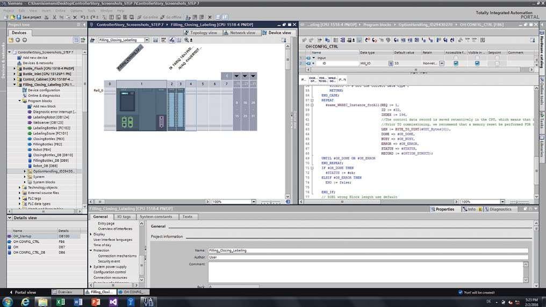Open the Options menu

point(76,11)
